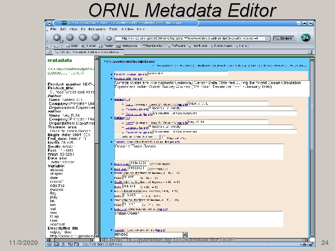Open the Help bookmark folder
Screen dimensions: 335x251
pos(241,46)
